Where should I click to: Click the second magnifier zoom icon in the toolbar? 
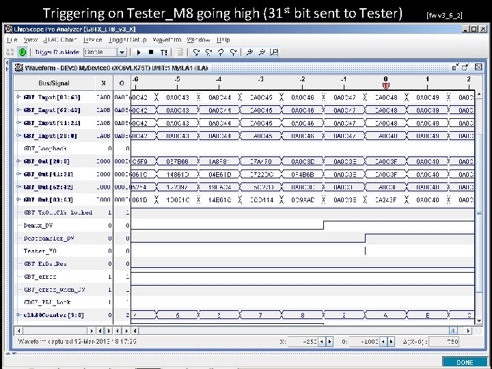pyautogui.click(x=208, y=52)
